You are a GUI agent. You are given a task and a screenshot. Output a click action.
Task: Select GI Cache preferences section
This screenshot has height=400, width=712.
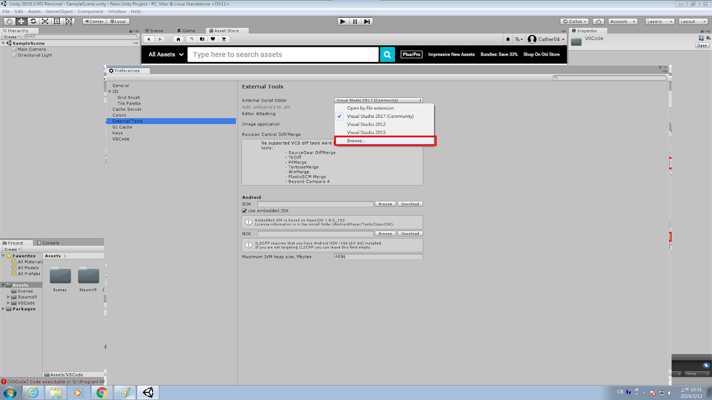122,127
